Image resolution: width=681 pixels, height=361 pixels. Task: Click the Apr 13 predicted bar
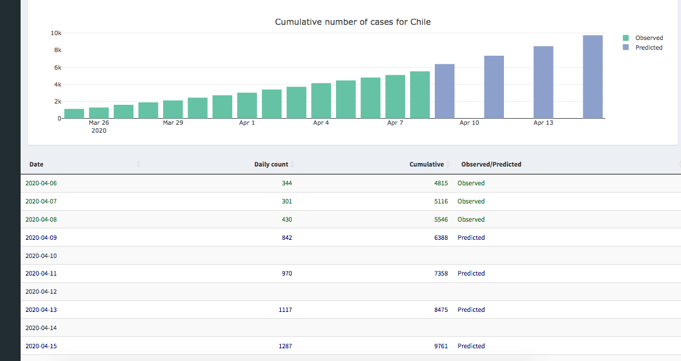tap(543, 82)
